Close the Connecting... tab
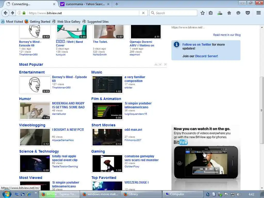Screen dimensions: 264x198 point(54,4)
